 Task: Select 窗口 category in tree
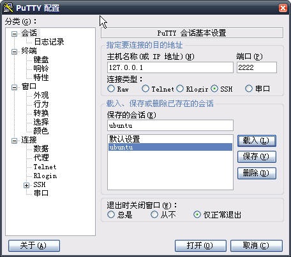tap(29, 87)
